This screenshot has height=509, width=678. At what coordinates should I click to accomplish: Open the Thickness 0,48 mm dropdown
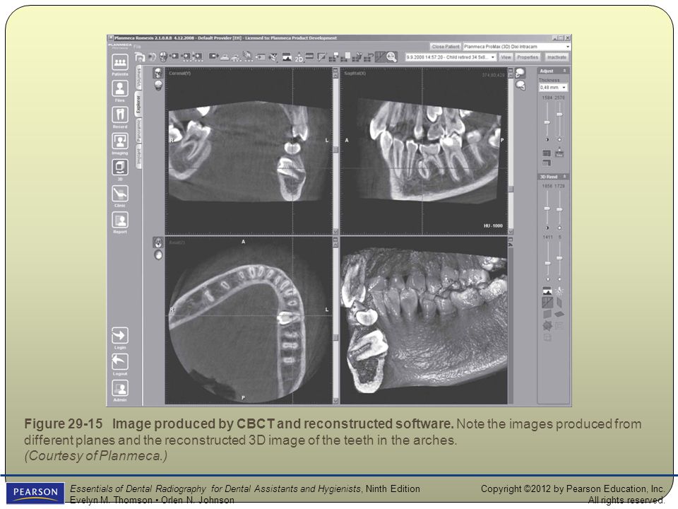(553, 88)
